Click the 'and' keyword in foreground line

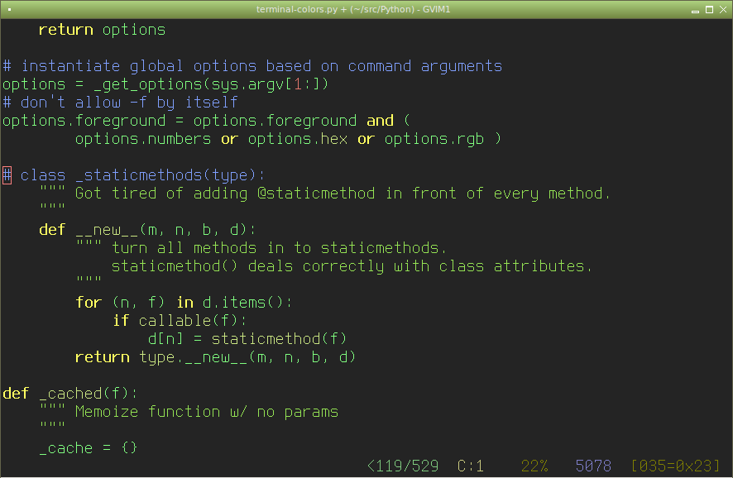(x=380, y=121)
